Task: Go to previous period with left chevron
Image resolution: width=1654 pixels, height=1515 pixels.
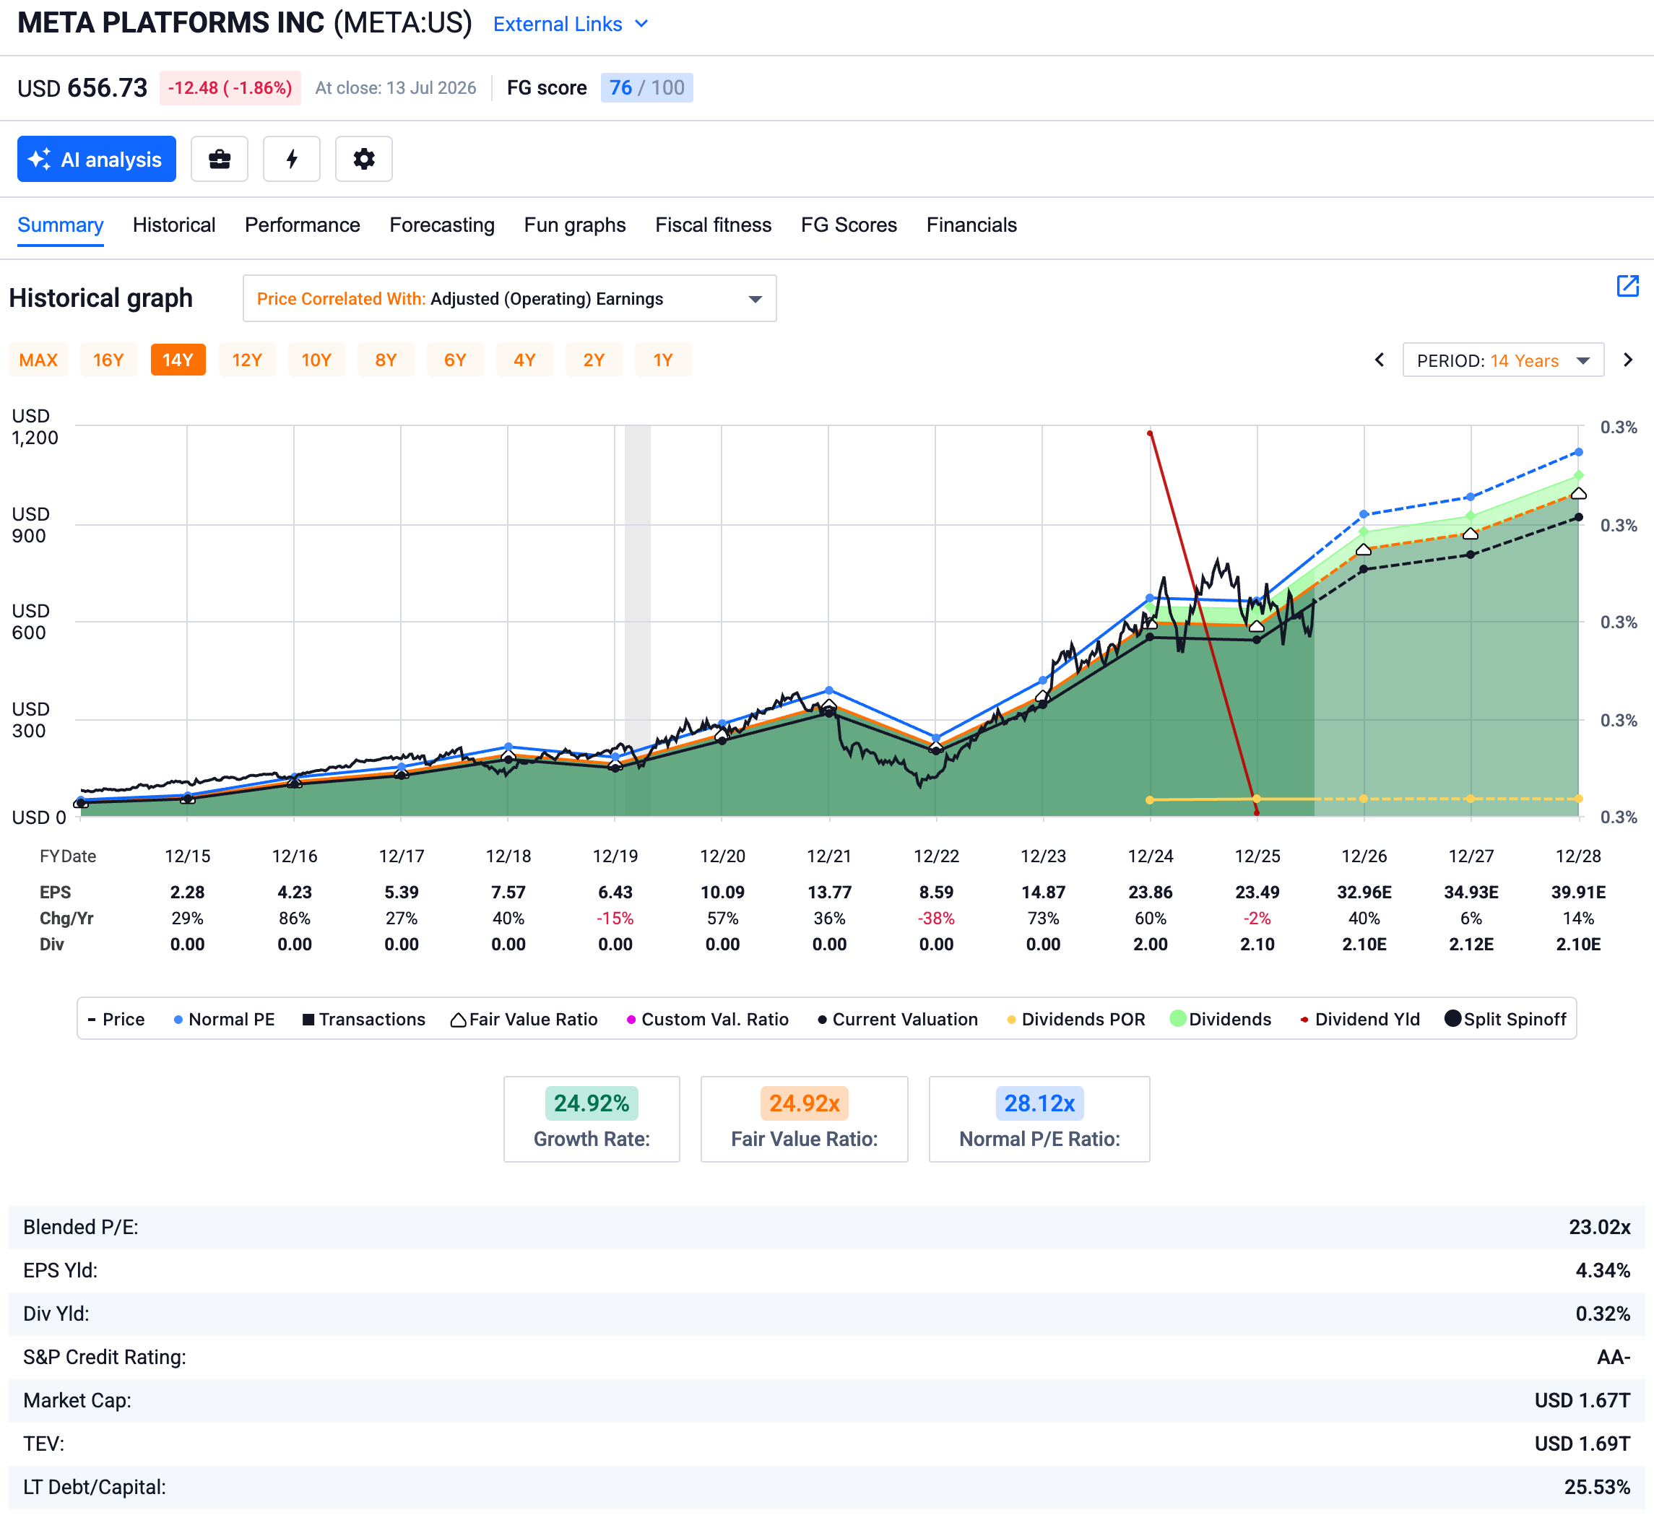Action: click(1380, 360)
